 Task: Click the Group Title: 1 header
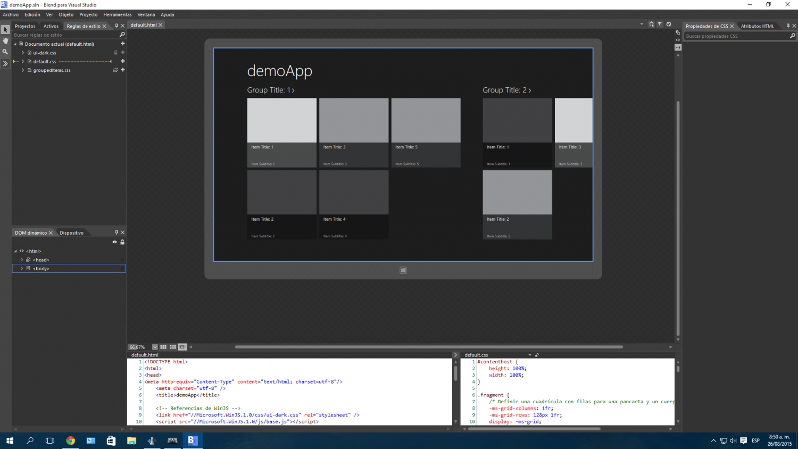(x=270, y=90)
